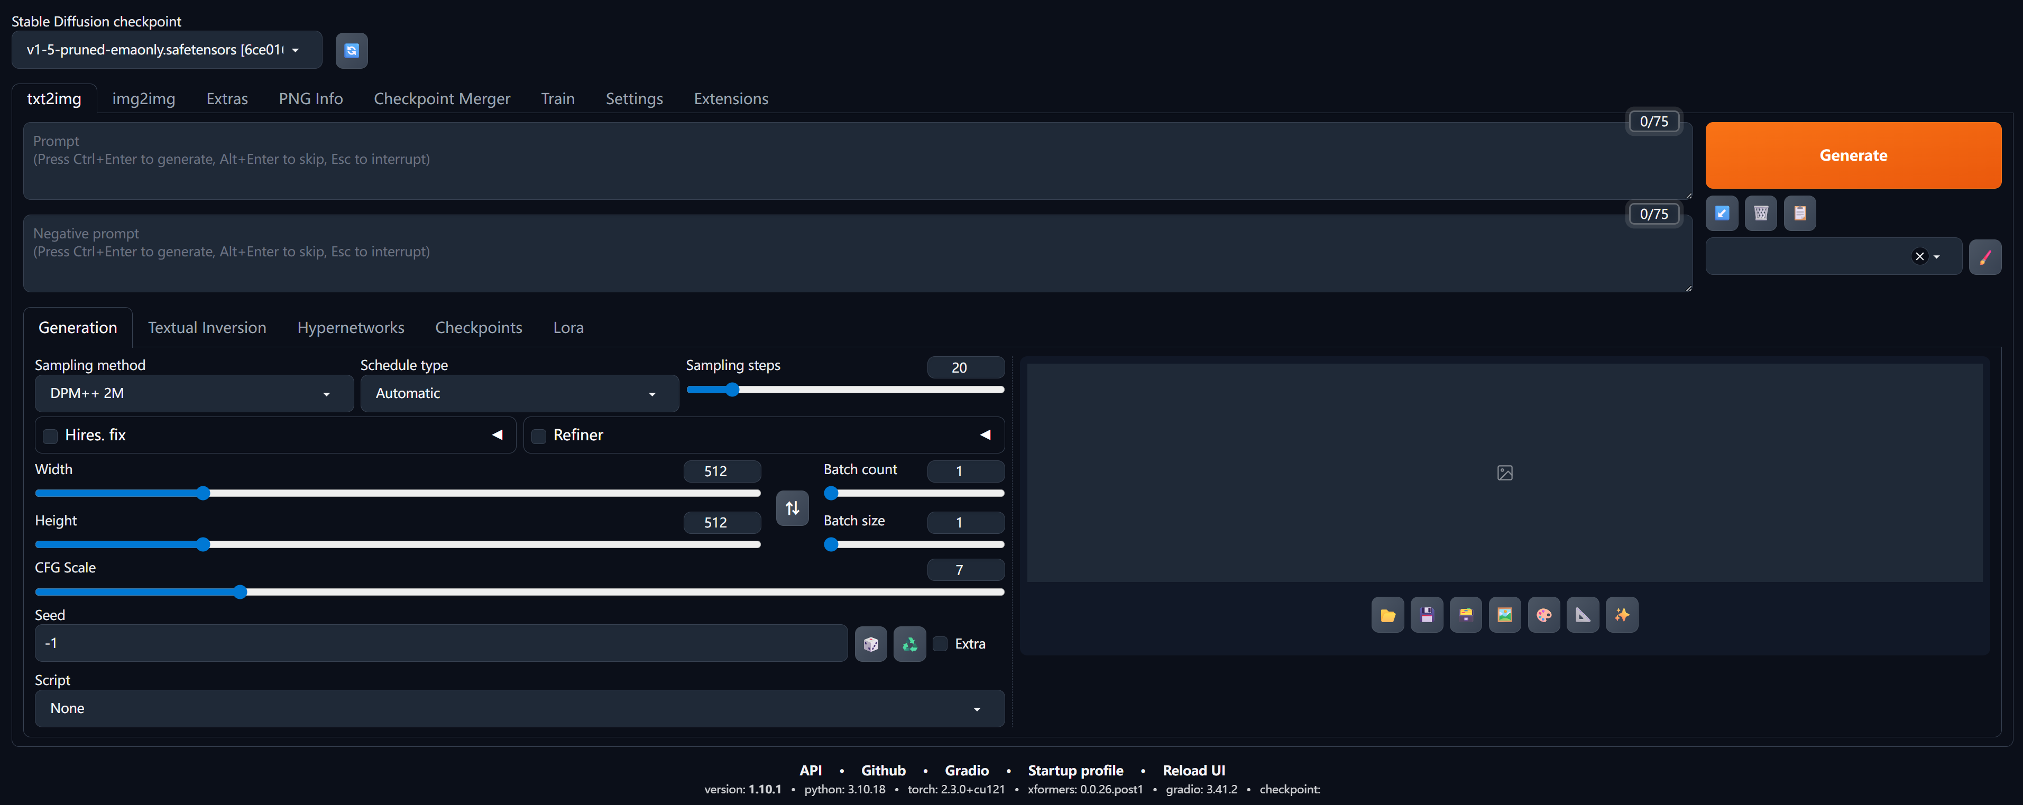Open the Sampling method dropdown
The width and height of the screenshot is (2023, 805).
coord(193,393)
